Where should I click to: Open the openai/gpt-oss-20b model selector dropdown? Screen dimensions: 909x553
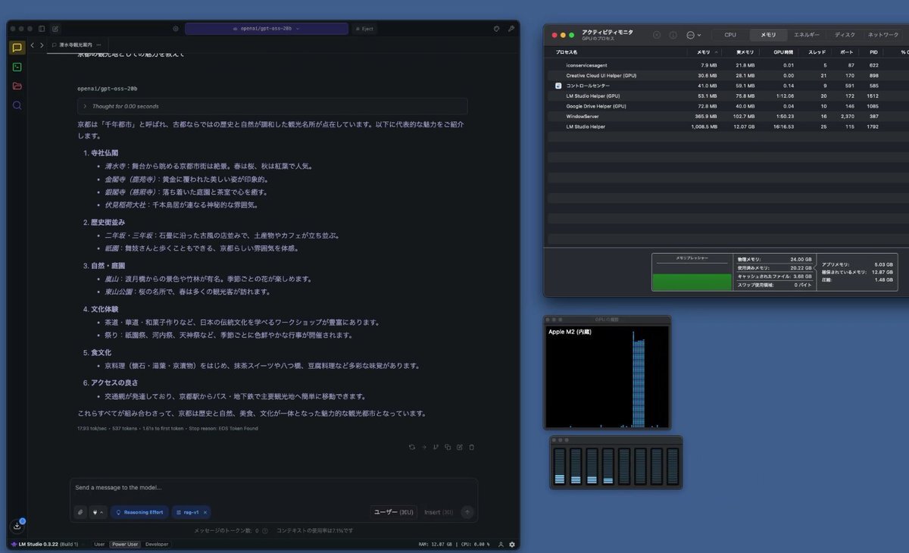pos(266,29)
